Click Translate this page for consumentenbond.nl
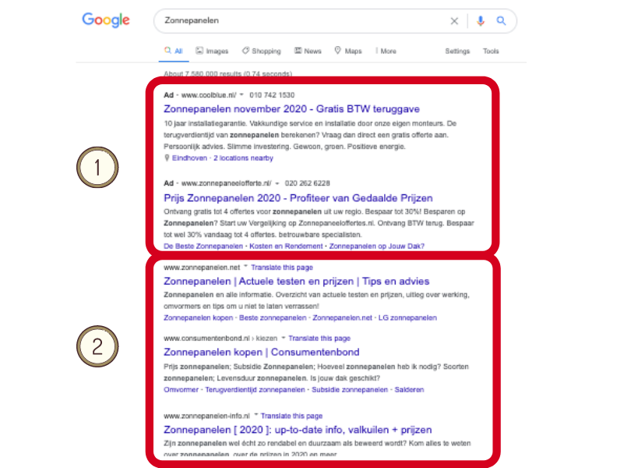Viewport: 631px width, 468px height. [x=319, y=339]
